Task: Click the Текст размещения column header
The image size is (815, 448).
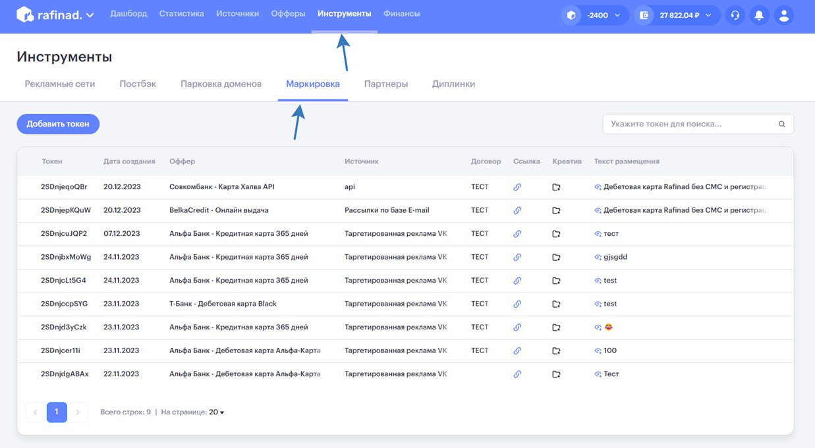Action: 627,161
